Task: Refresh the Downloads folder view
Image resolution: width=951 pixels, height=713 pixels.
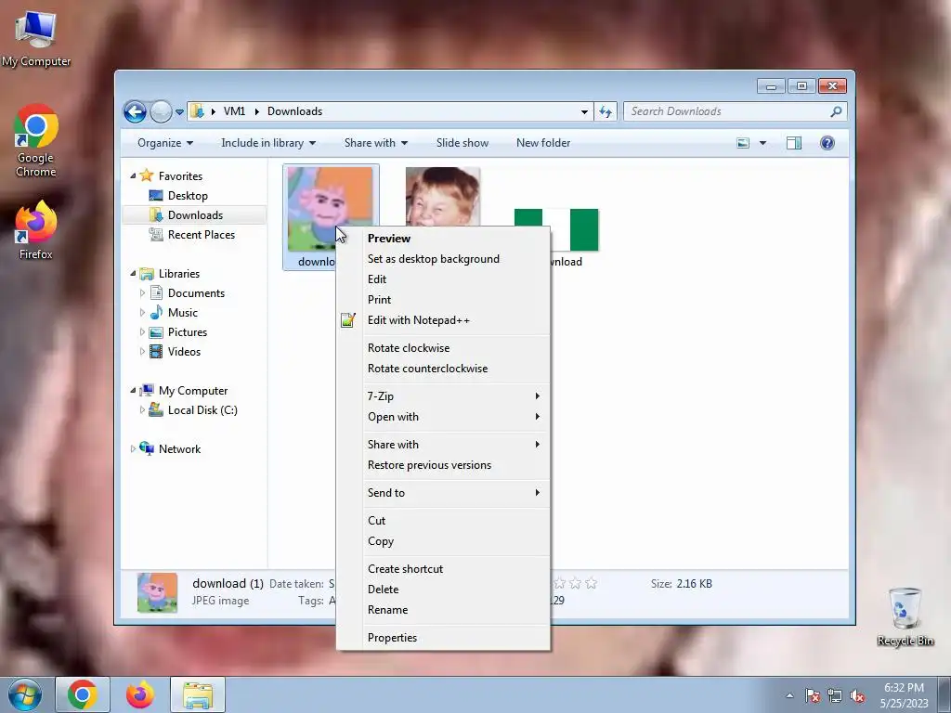Action: pos(606,111)
